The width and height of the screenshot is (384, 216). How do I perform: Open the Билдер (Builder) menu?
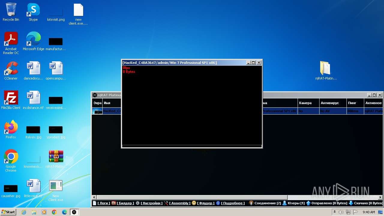pyautogui.click(x=125, y=203)
